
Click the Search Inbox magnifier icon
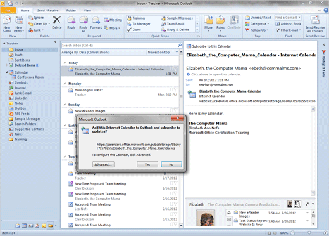pos(180,45)
